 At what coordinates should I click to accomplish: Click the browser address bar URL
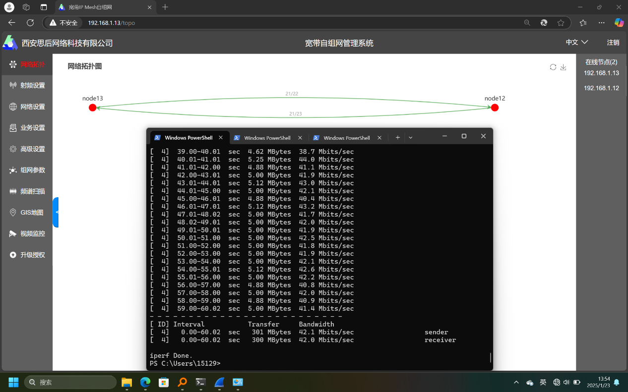(112, 23)
